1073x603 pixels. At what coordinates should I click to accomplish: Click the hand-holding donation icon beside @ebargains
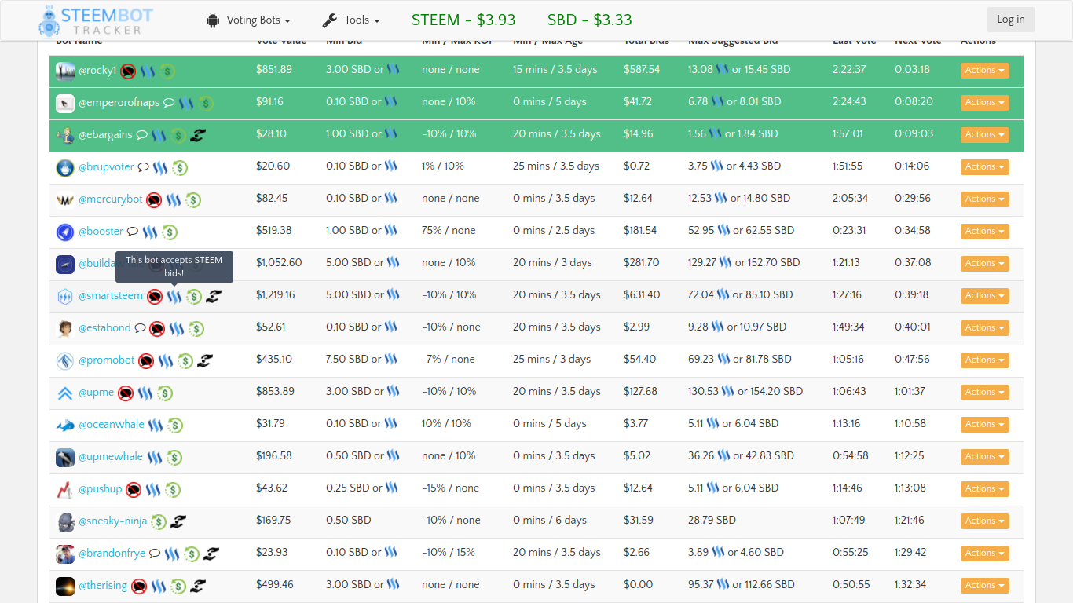(x=197, y=135)
